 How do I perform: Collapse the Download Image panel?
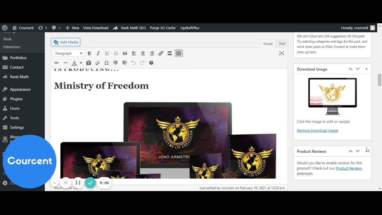pyautogui.click(x=366, y=69)
